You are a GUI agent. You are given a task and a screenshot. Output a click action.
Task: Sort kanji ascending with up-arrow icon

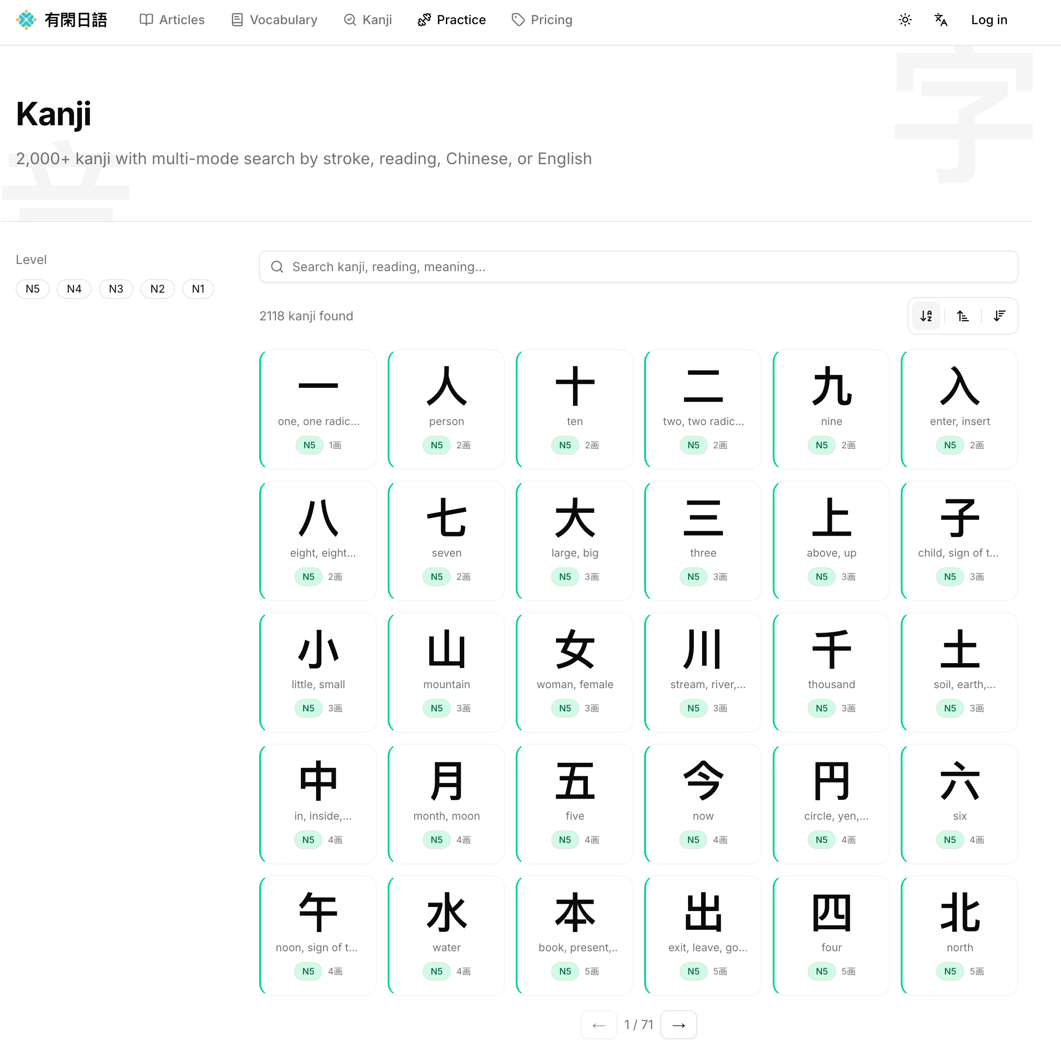tap(963, 315)
